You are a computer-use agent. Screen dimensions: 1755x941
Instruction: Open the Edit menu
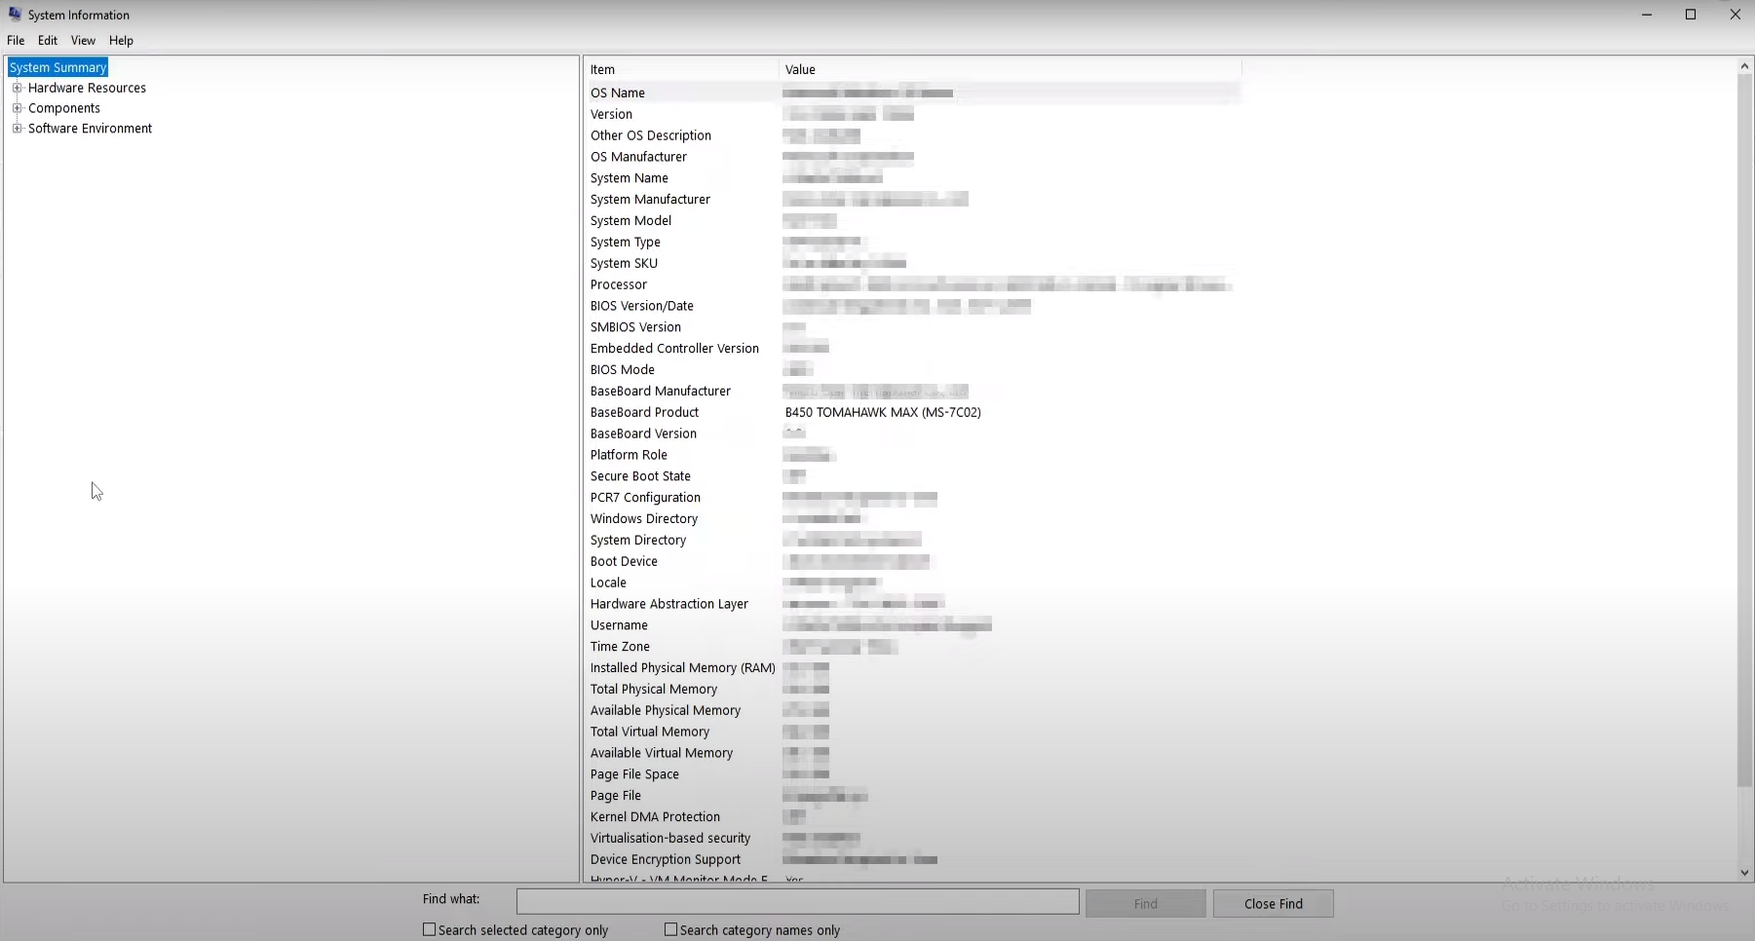(48, 41)
